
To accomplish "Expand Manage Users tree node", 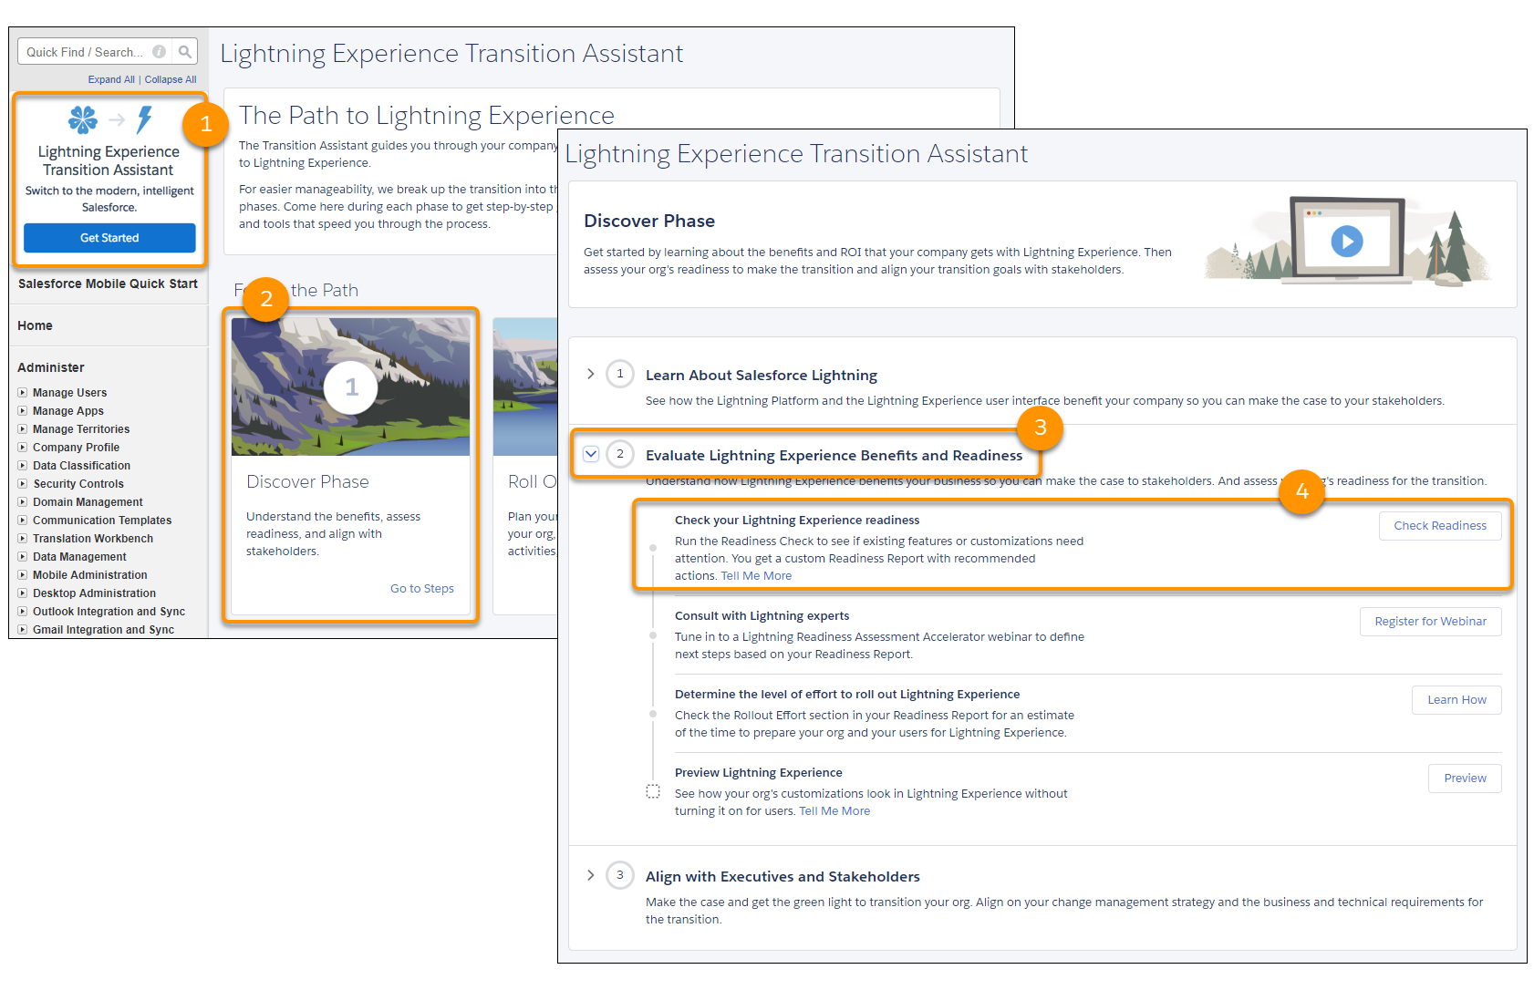I will 23,393.
